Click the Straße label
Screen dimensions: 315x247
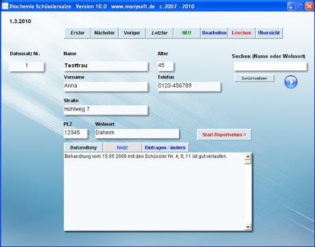coord(71,101)
